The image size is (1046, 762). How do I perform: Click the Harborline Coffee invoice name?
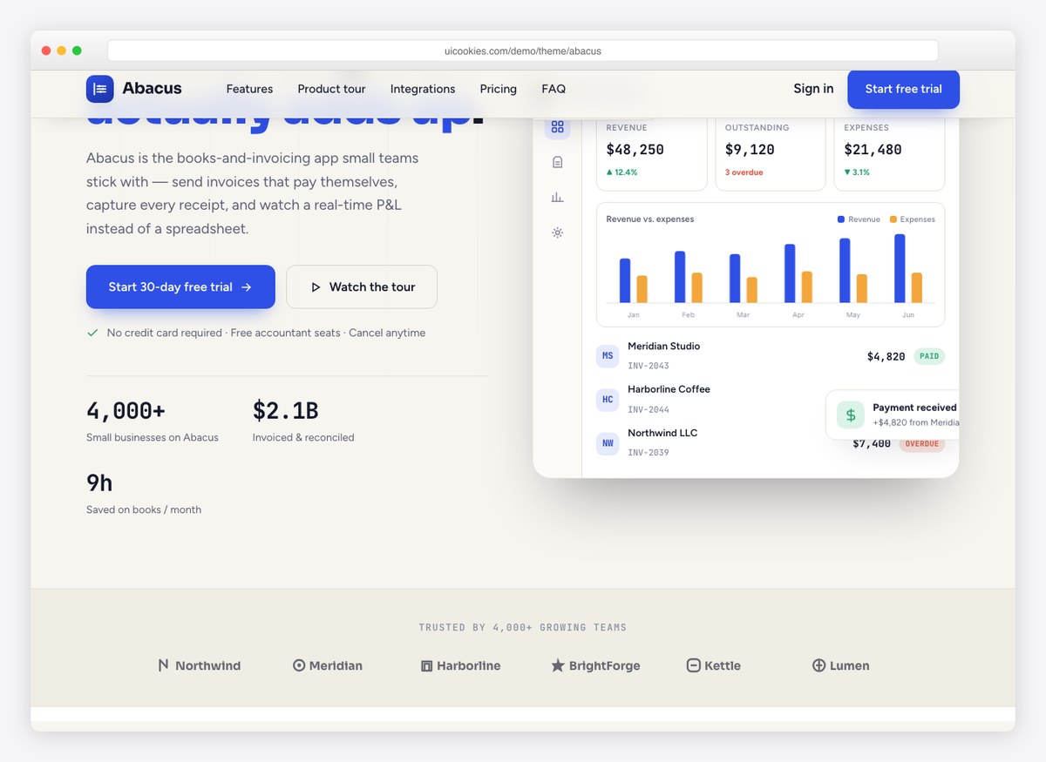669,389
